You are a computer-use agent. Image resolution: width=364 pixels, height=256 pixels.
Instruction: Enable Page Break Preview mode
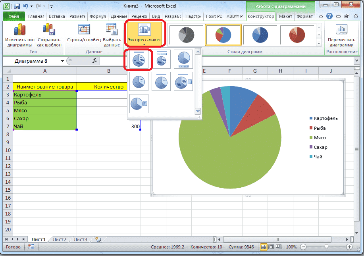click(x=279, y=247)
